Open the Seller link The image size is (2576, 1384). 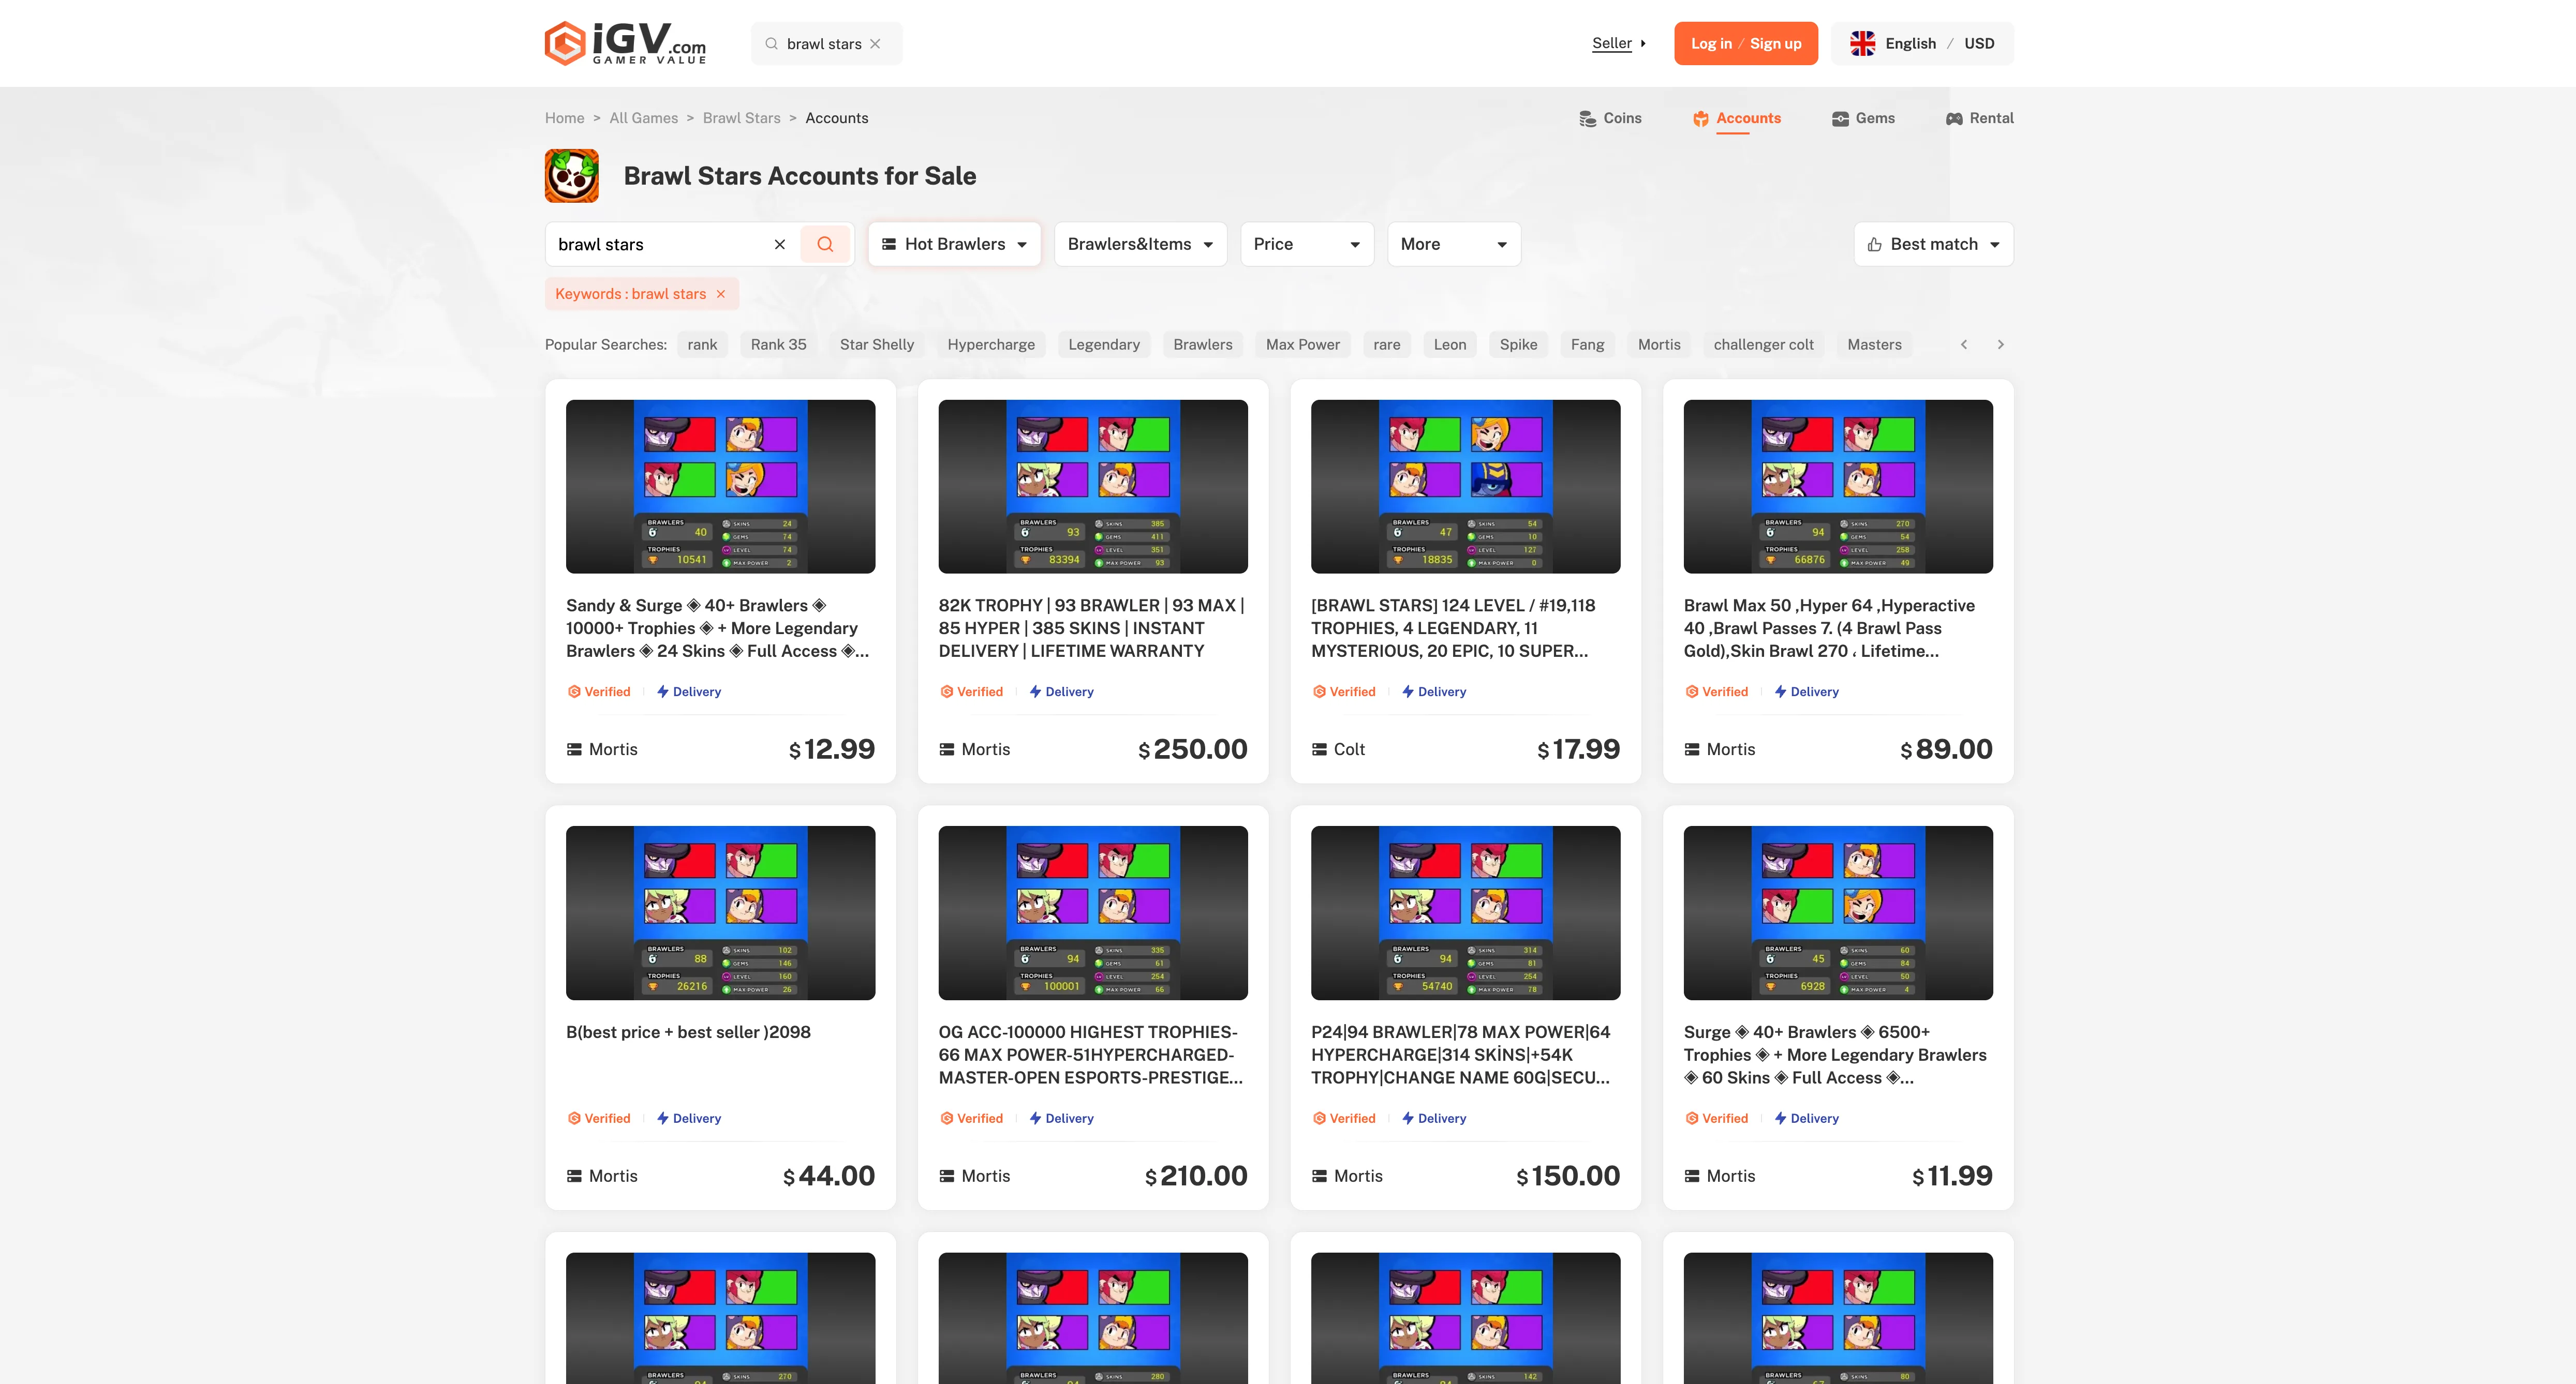click(x=1612, y=43)
